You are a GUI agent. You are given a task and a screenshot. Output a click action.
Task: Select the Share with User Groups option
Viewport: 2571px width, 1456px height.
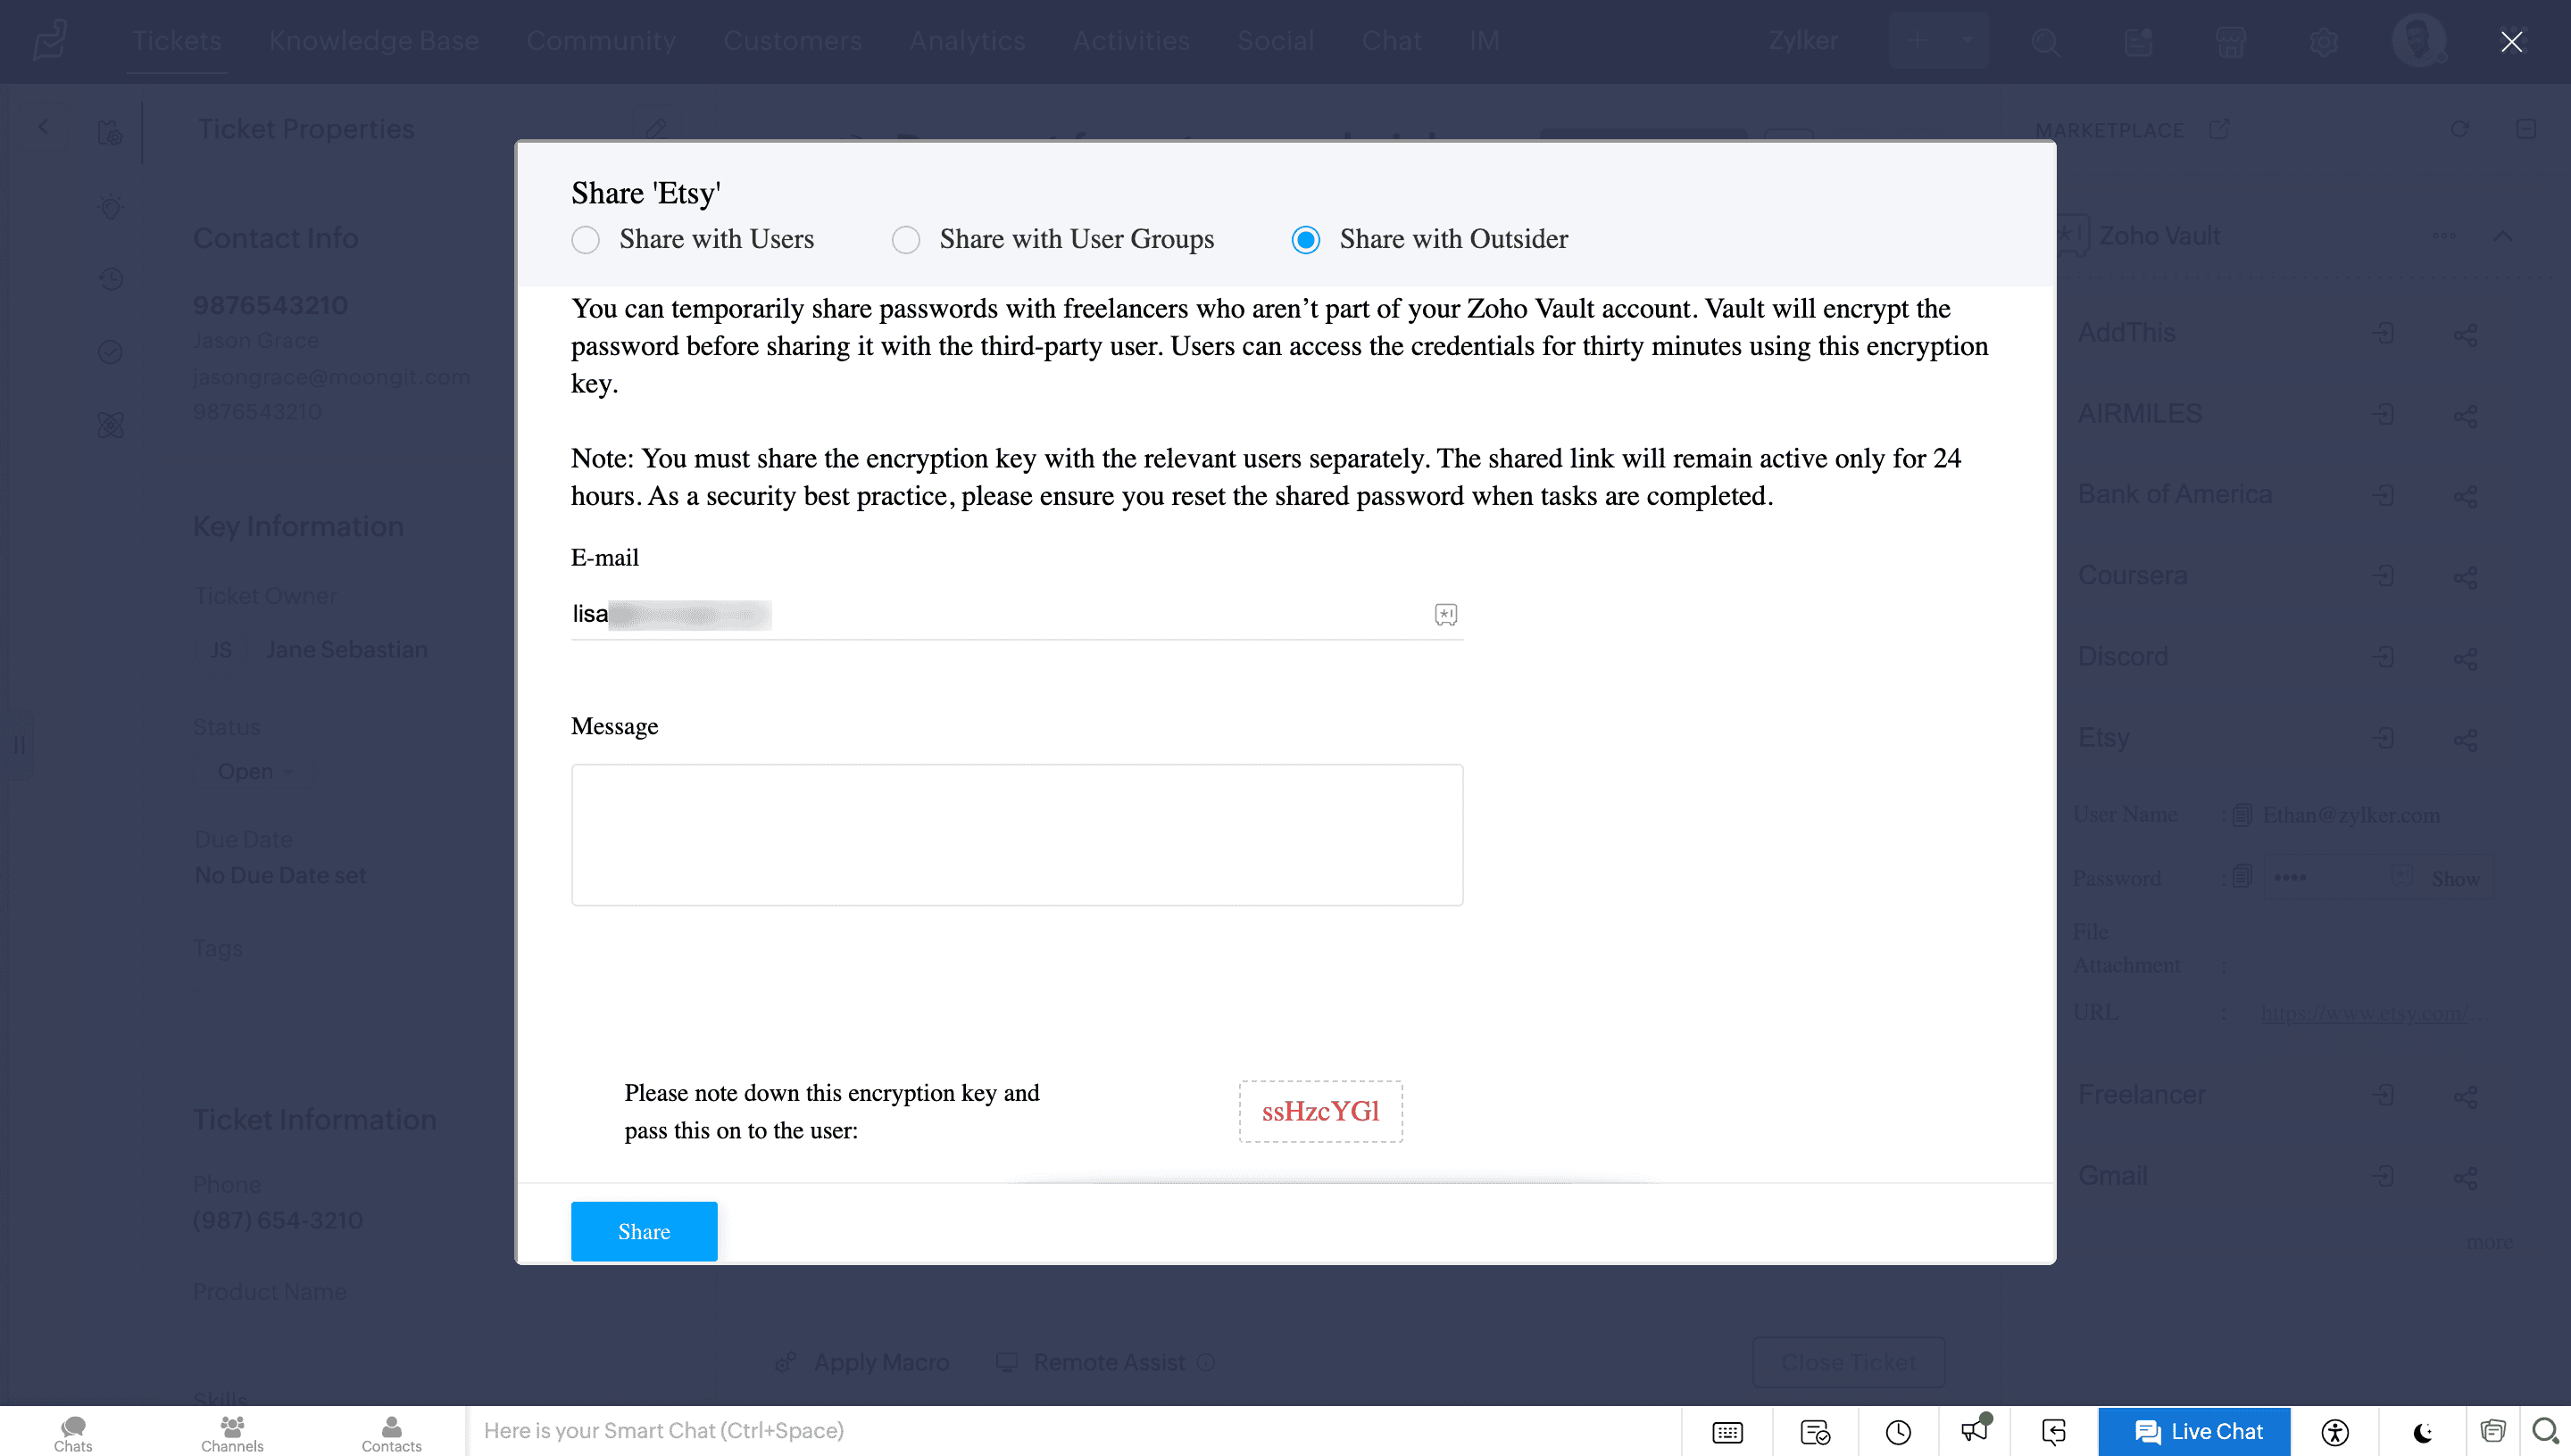coord(905,240)
